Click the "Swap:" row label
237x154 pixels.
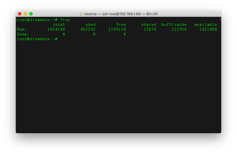coord(23,34)
